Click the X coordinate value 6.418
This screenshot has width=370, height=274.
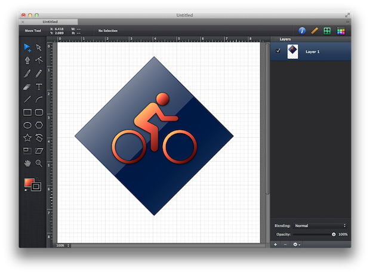[x=59, y=29]
